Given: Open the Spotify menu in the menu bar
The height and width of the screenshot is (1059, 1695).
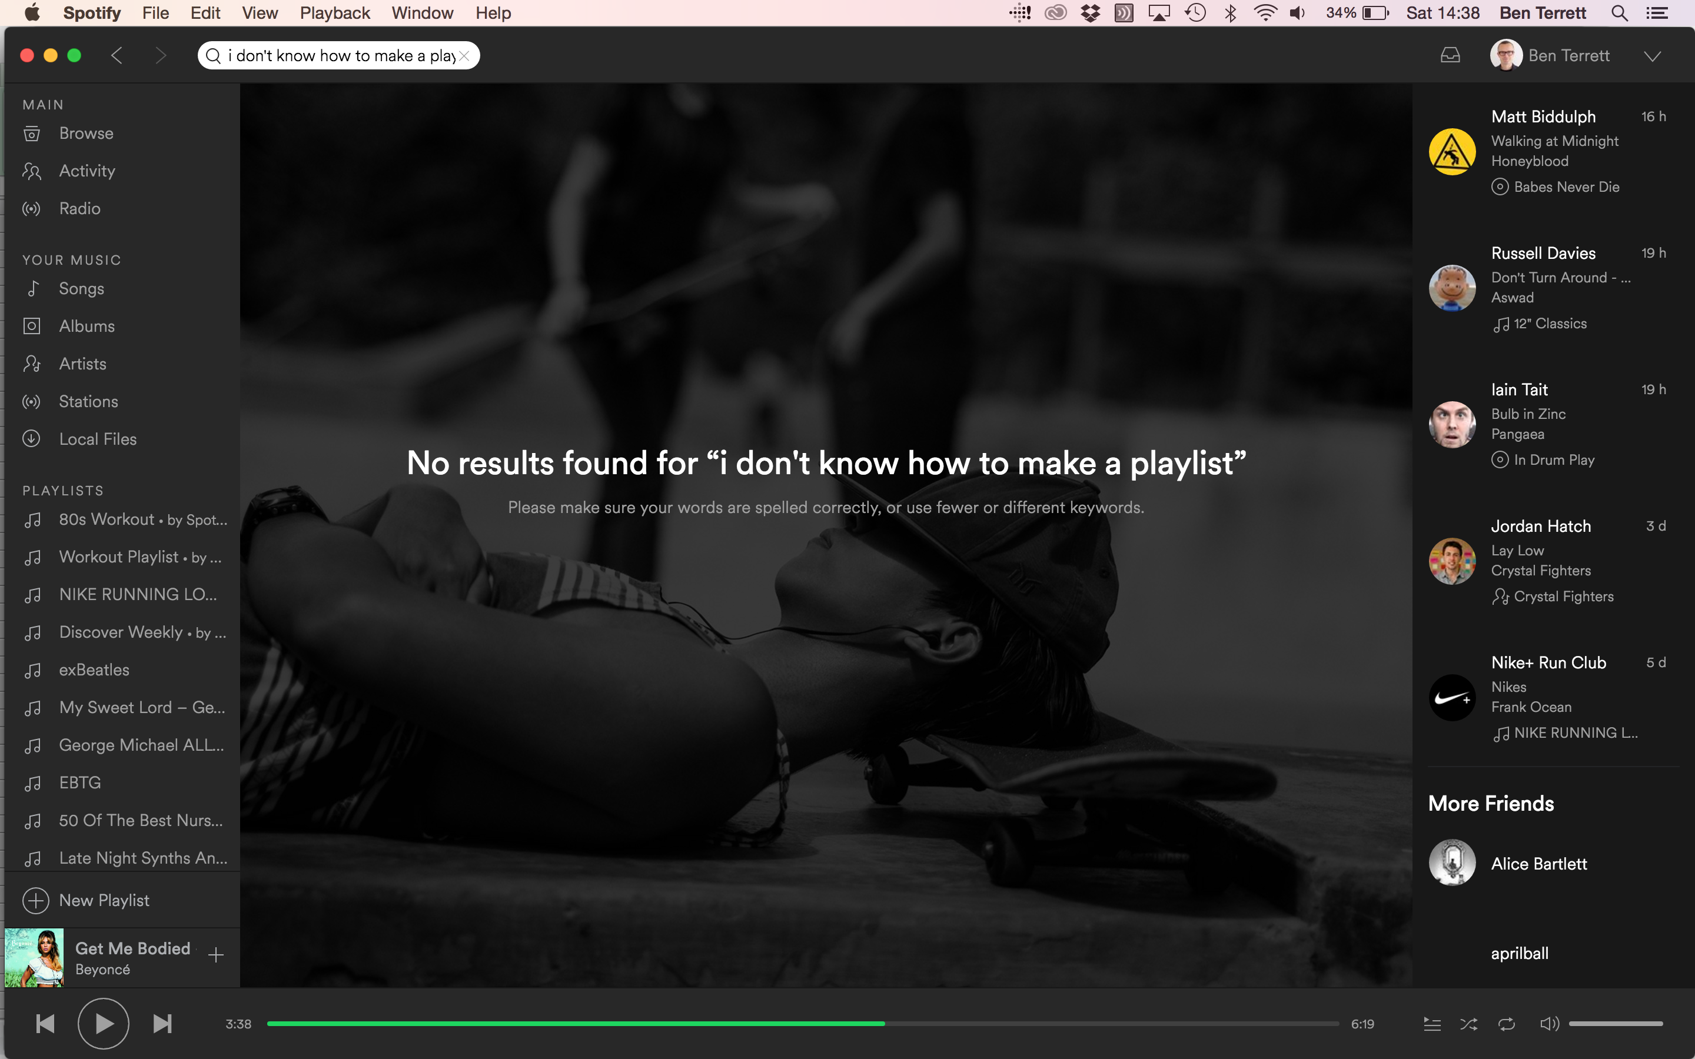Looking at the screenshot, I should [92, 12].
